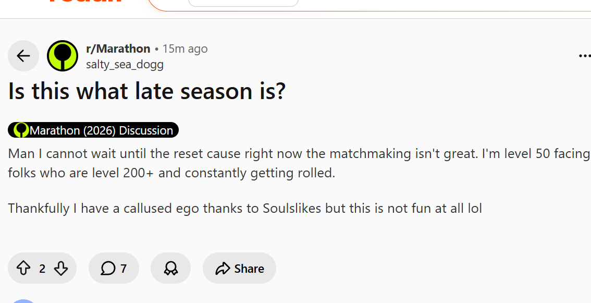Select the sentence mentioning Soulslikes
This screenshot has height=303, width=591.
pyautogui.click(x=245, y=208)
